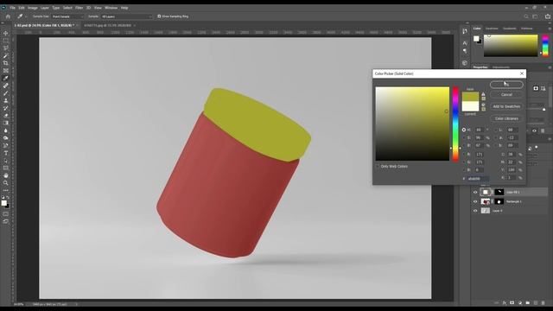Screen dimensions: 553x311
Task: Select the Frame tool
Action: [x=6, y=71]
